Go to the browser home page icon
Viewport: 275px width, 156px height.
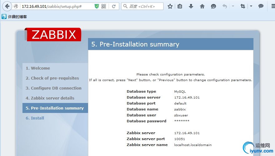202,7
